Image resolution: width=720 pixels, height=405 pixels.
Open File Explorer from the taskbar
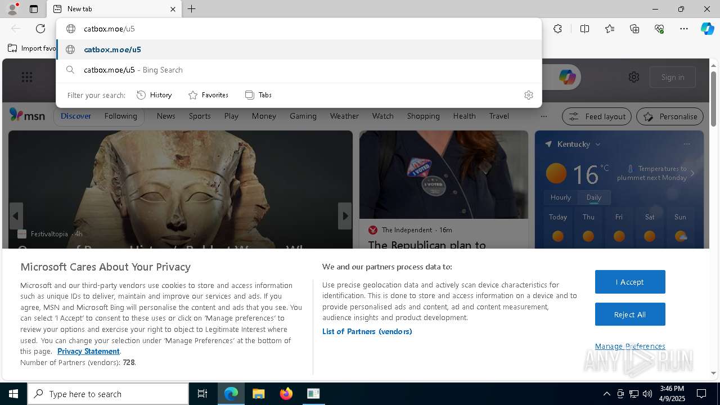pos(258,394)
